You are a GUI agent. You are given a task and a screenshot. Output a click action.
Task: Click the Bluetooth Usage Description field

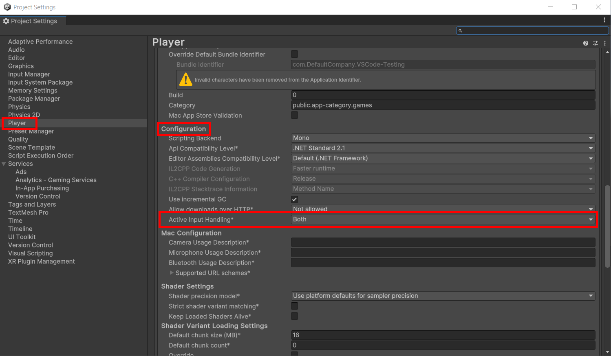(443, 262)
